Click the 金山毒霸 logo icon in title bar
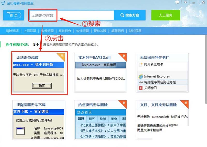Image resolution: width=207 pixels, height=147 pixels. [3, 3]
